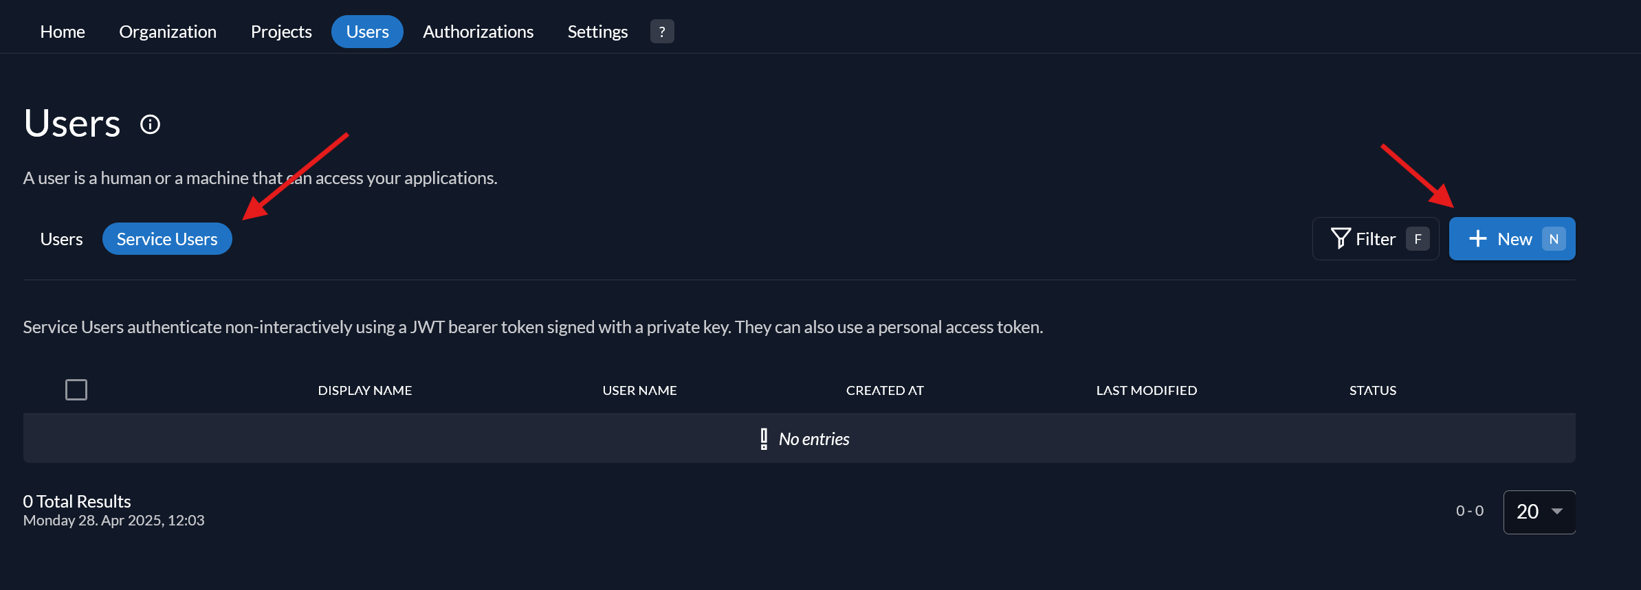Open the question mark help icon
Viewport: 1641px width, 590px height.
pyautogui.click(x=661, y=32)
